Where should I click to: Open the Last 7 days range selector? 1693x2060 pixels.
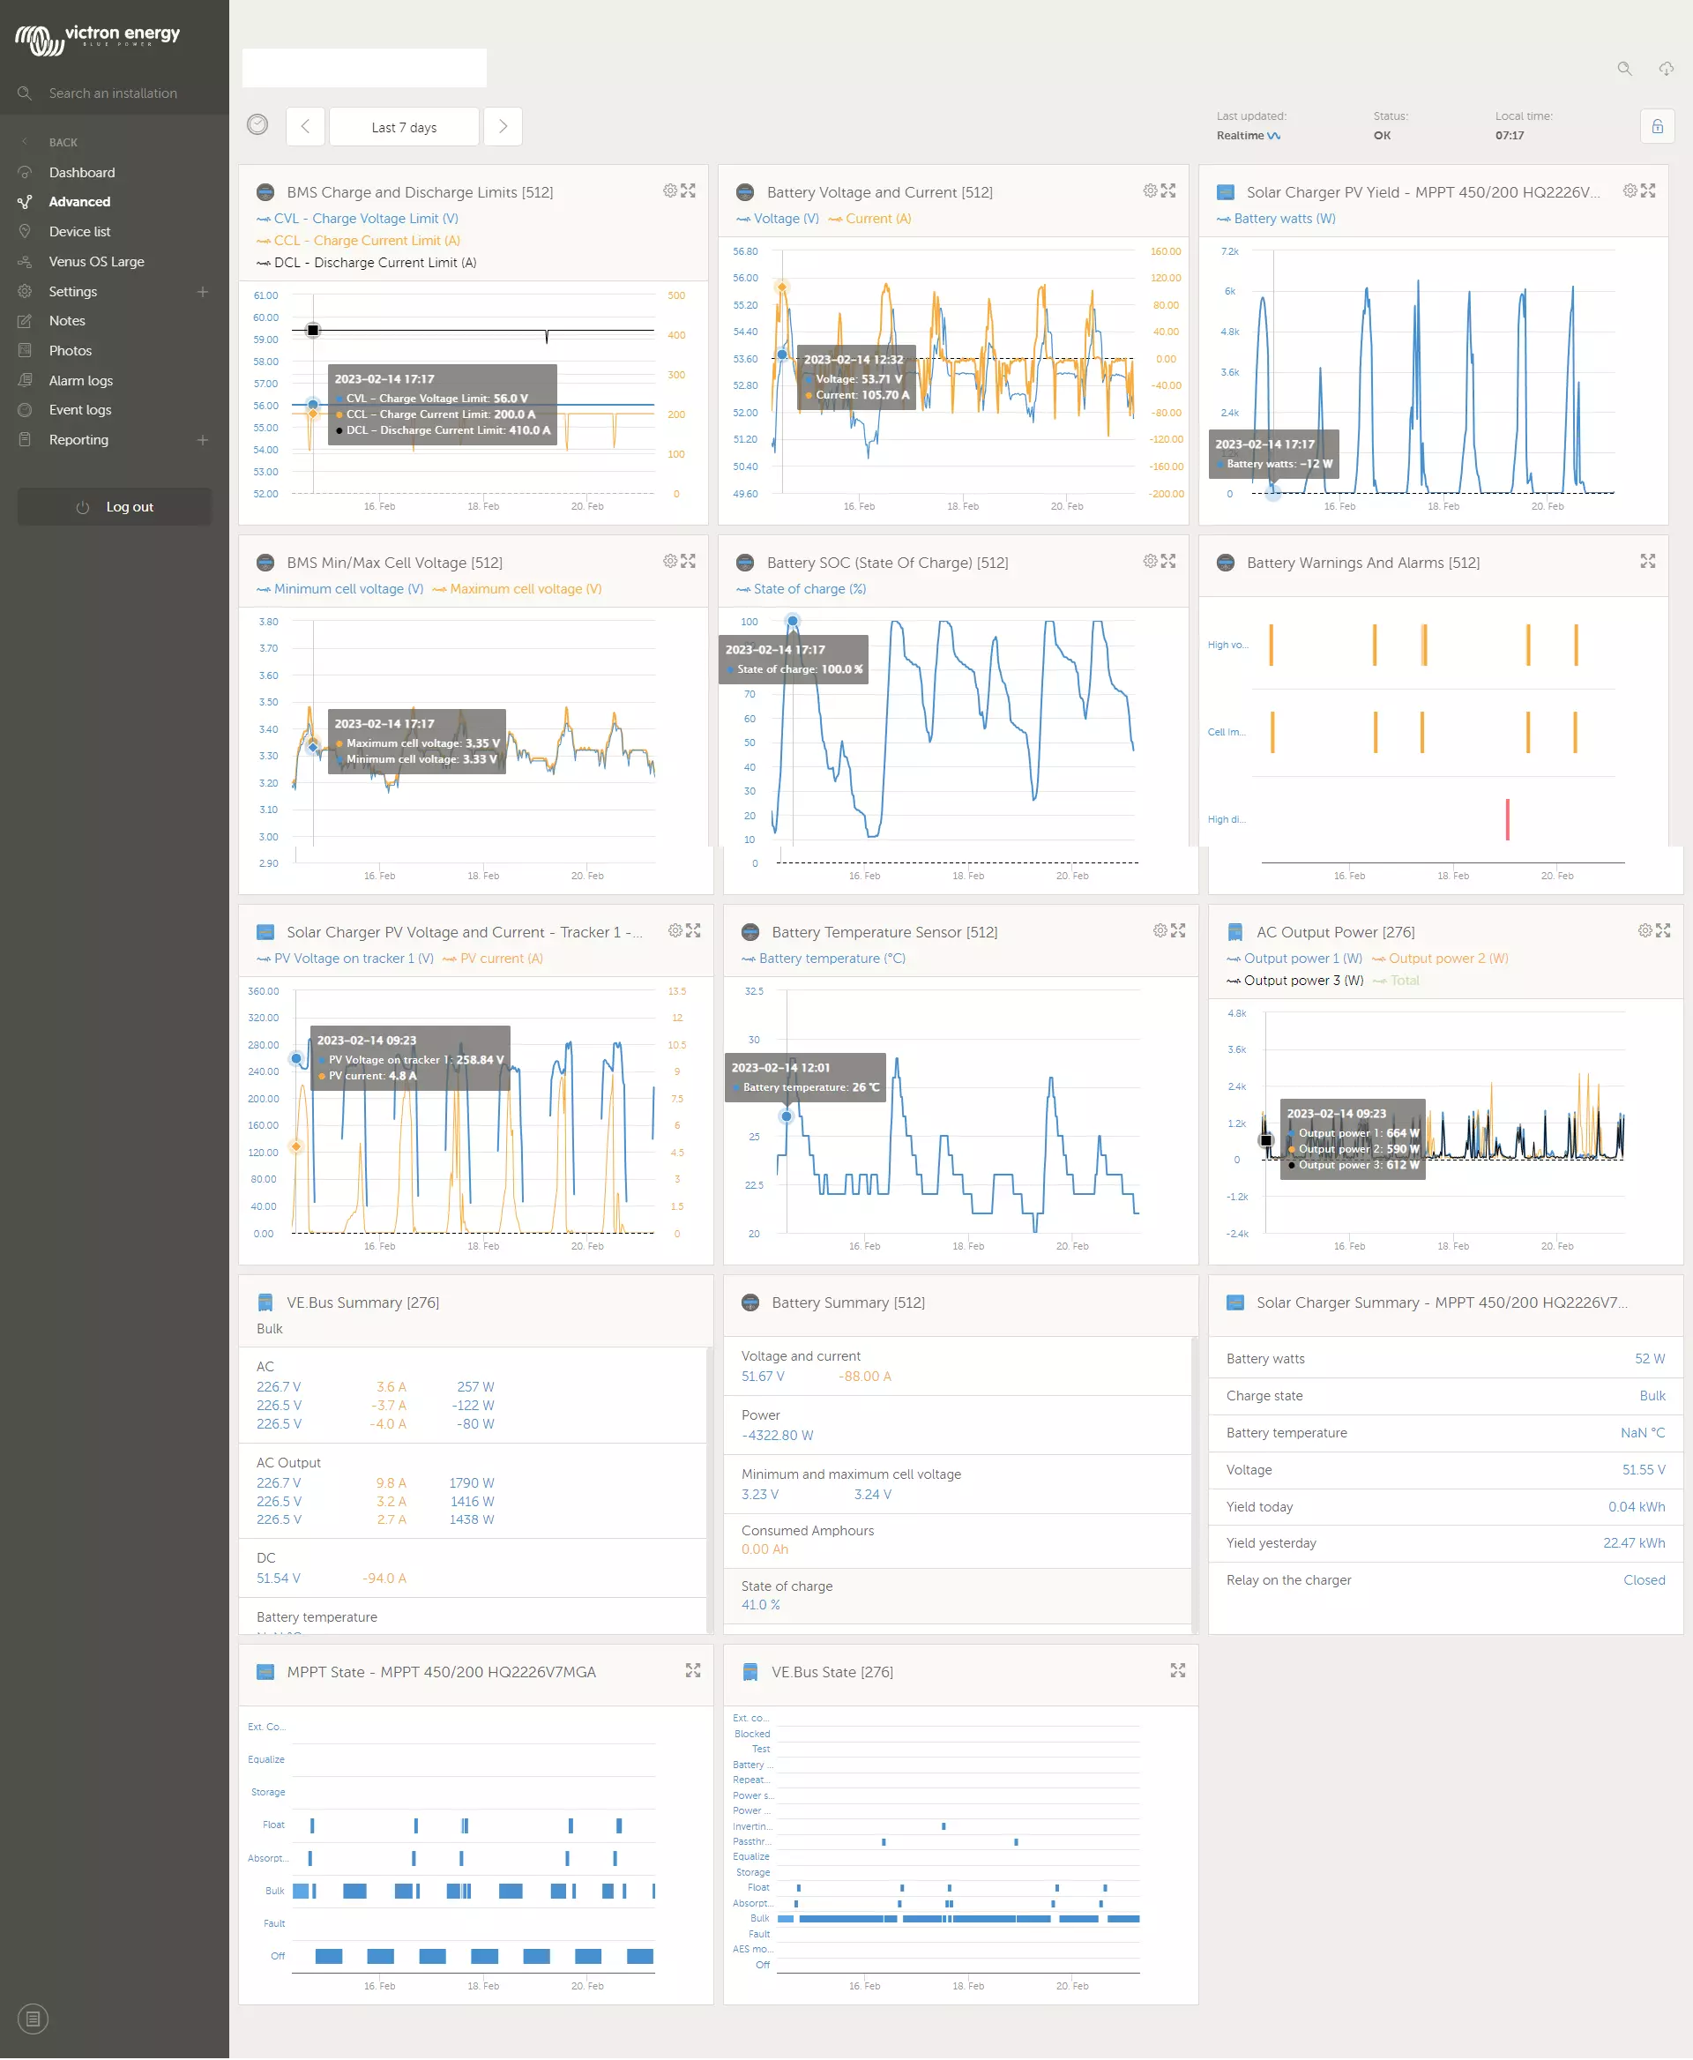(x=404, y=127)
